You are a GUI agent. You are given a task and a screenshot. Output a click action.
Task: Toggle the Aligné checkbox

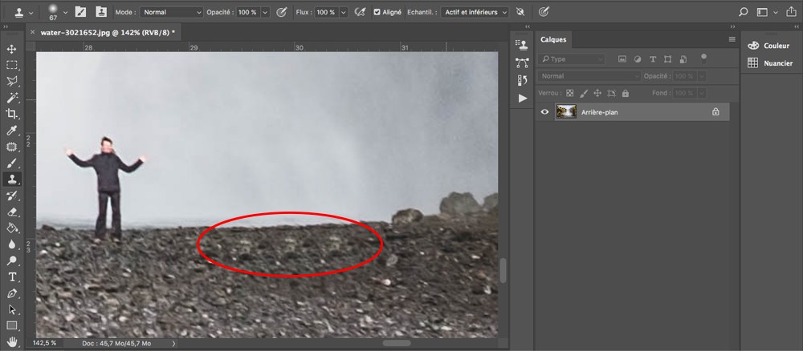click(x=377, y=13)
